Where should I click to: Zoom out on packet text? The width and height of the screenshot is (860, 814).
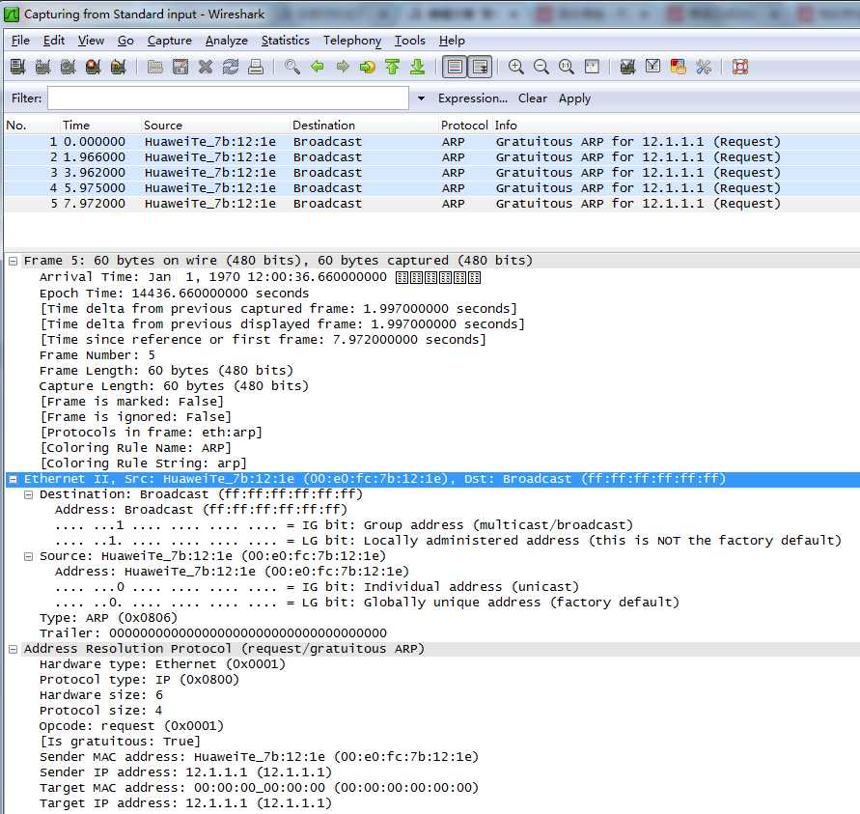(x=541, y=67)
